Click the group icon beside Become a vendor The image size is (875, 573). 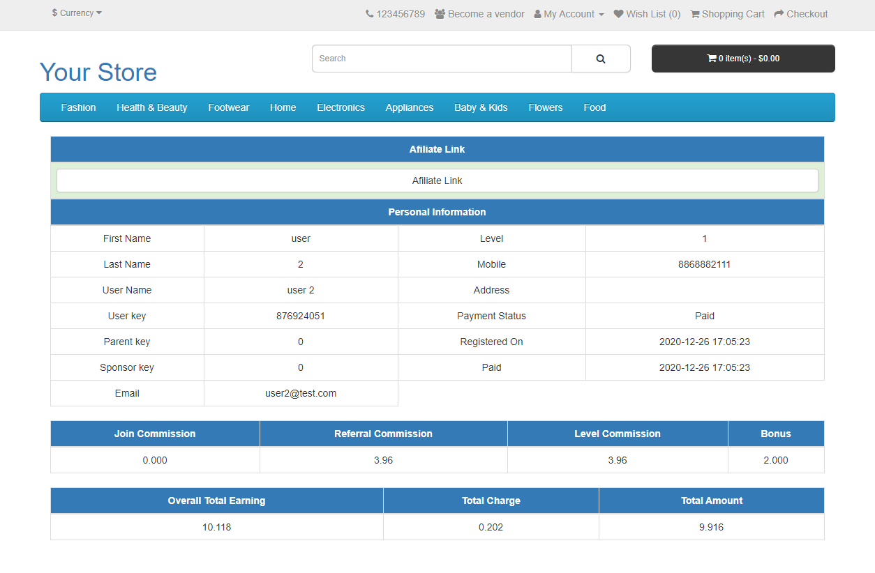[440, 13]
